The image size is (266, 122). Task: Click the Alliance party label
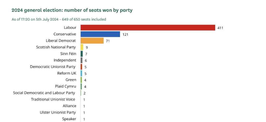(69, 106)
